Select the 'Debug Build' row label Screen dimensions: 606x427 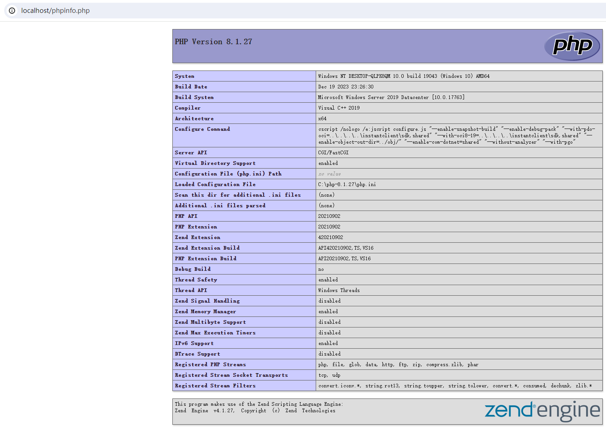point(193,269)
